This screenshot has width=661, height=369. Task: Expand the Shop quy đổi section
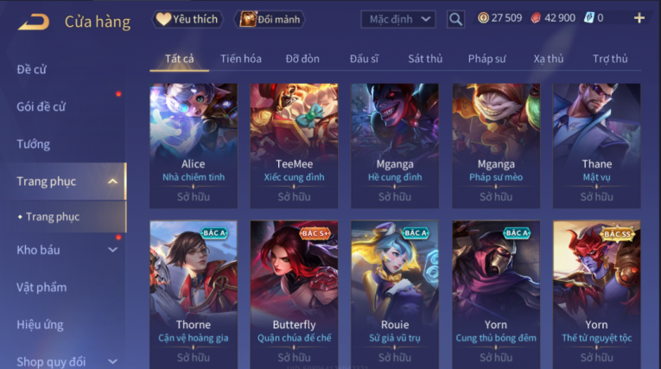pyautogui.click(x=112, y=361)
